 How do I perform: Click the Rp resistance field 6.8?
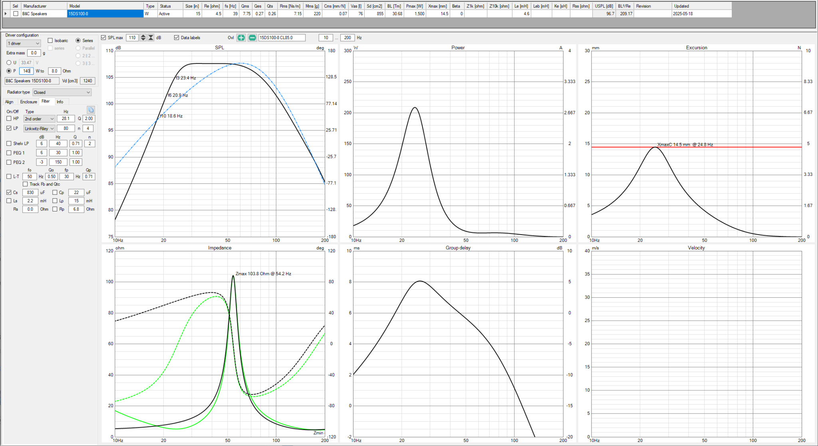pyautogui.click(x=76, y=209)
